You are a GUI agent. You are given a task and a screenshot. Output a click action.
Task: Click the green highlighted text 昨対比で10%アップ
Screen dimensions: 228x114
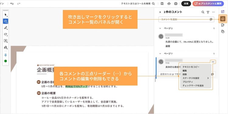(77, 86)
